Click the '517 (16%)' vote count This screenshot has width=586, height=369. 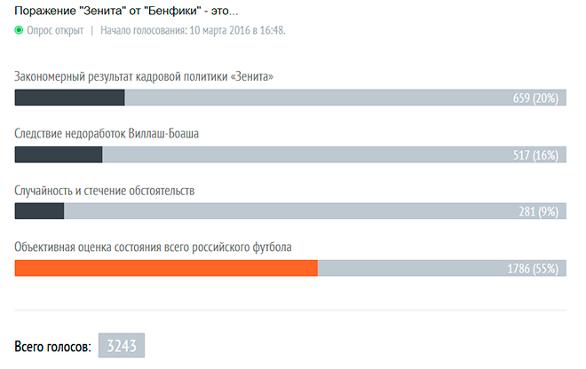click(x=535, y=155)
